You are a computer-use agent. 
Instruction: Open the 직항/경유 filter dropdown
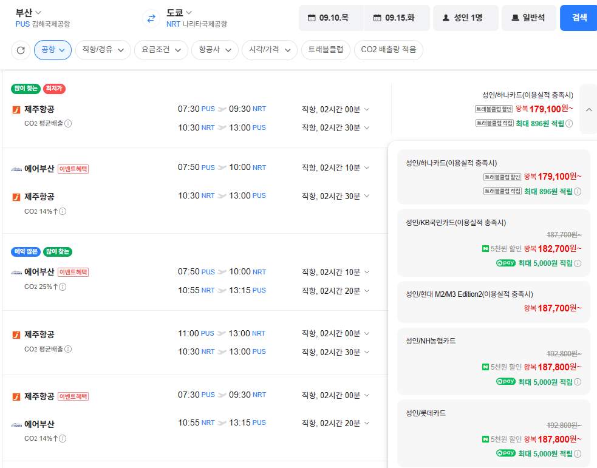coord(103,50)
